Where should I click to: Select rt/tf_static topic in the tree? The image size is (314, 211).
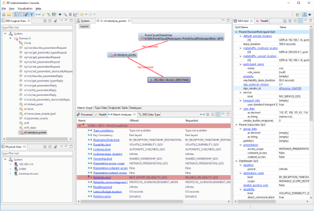coord(30,128)
